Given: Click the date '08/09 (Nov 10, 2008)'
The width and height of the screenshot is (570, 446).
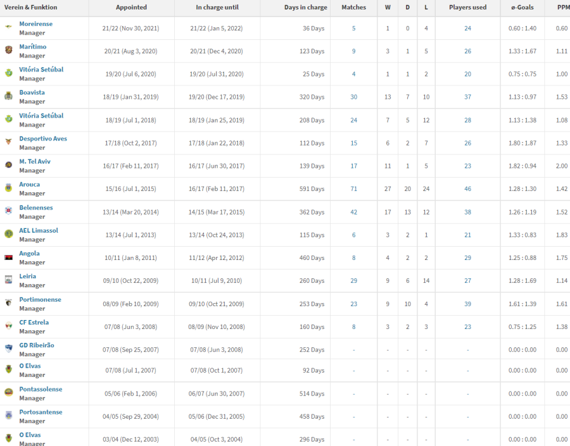Looking at the screenshot, I should pyautogui.click(x=217, y=327).
